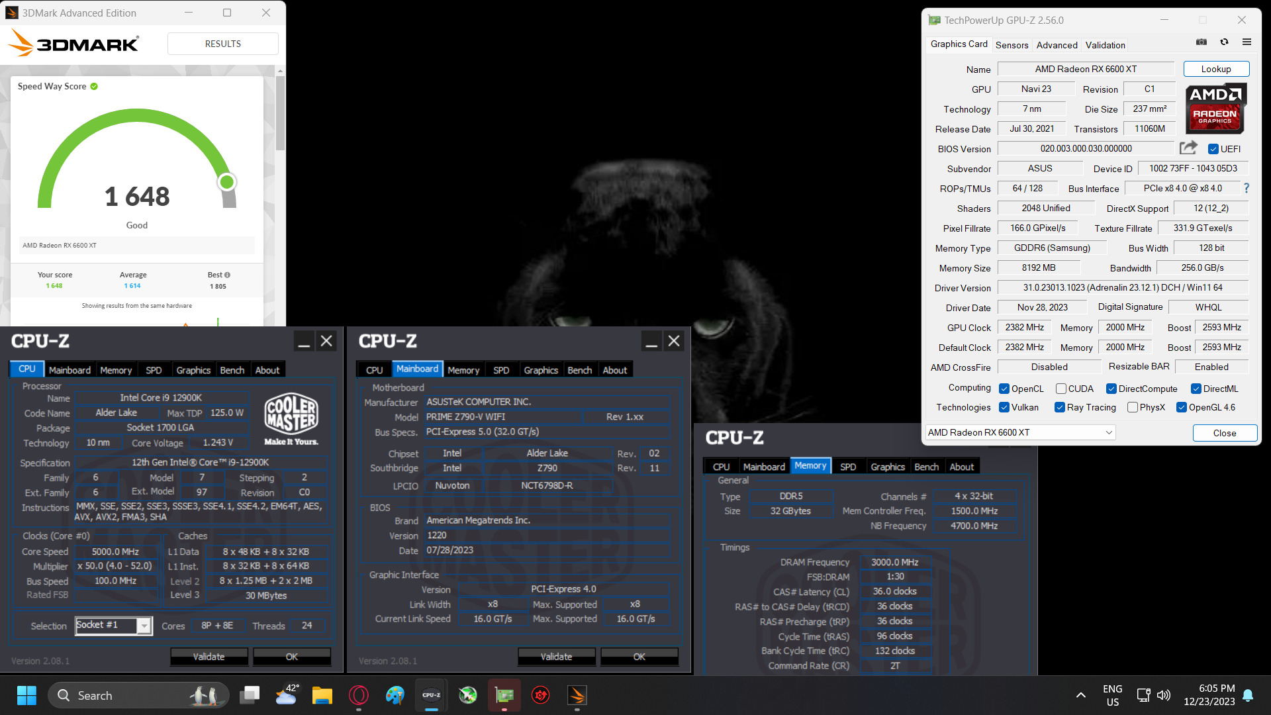Click OK in the CPU-Z processor window
The height and width of the screenshot is (715, 1271).
292,657
